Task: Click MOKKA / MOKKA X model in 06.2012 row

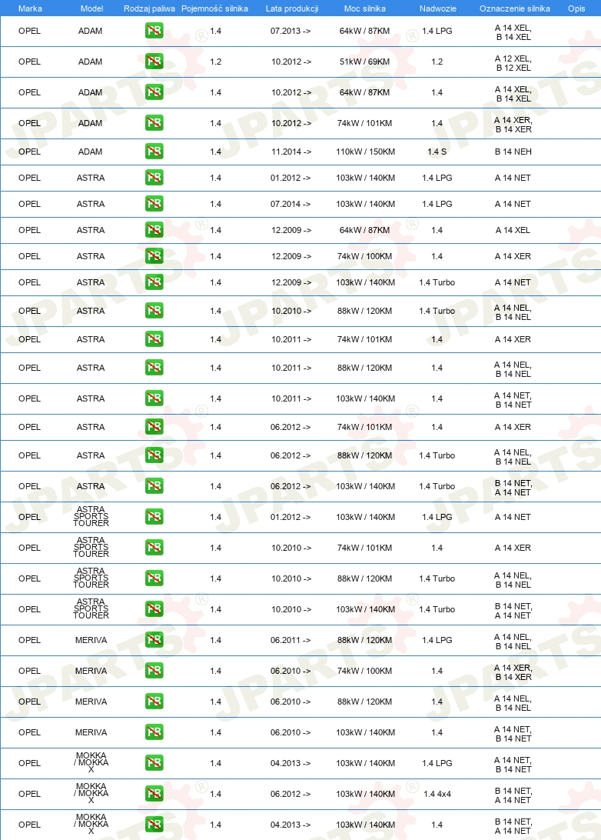Action: click(x=91, y=793)
